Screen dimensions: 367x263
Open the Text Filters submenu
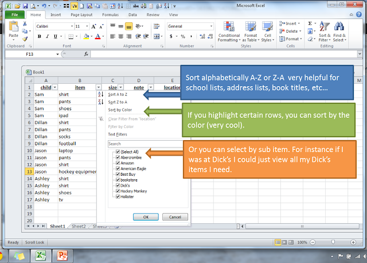click(x=118, y=134)
